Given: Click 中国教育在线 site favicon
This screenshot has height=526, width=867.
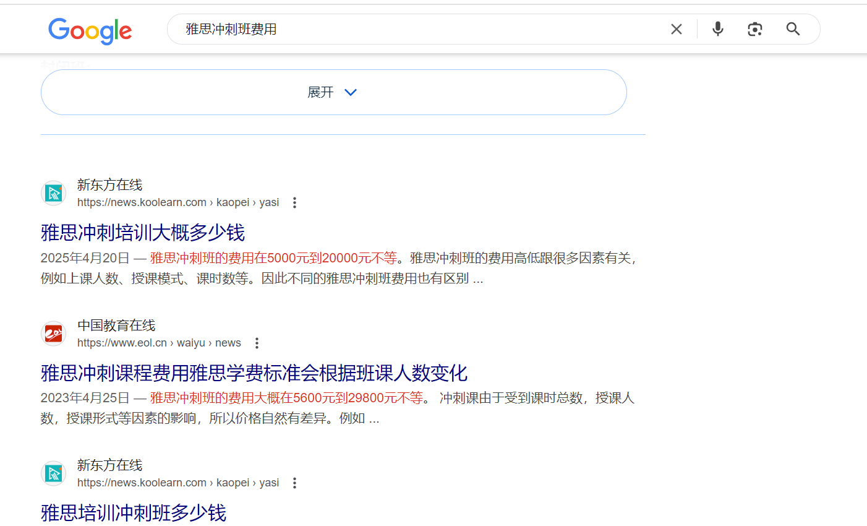Looking at the screenshot, I should pos(54,334).
